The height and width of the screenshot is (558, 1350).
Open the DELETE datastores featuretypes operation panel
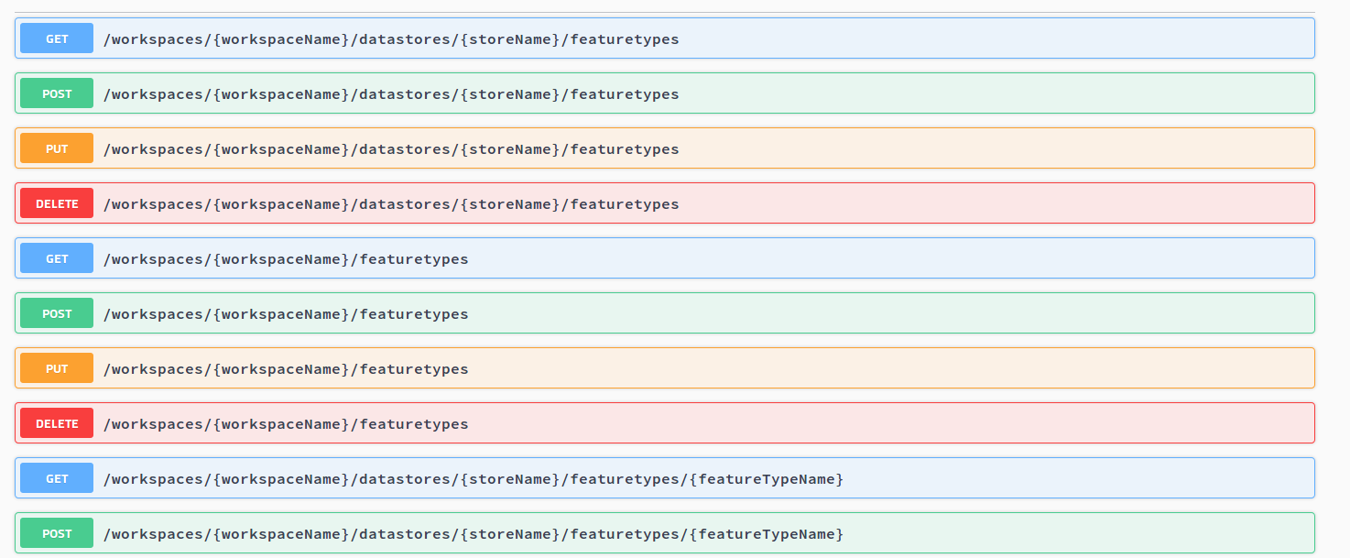pyautogui.click(x=641, y=202)
